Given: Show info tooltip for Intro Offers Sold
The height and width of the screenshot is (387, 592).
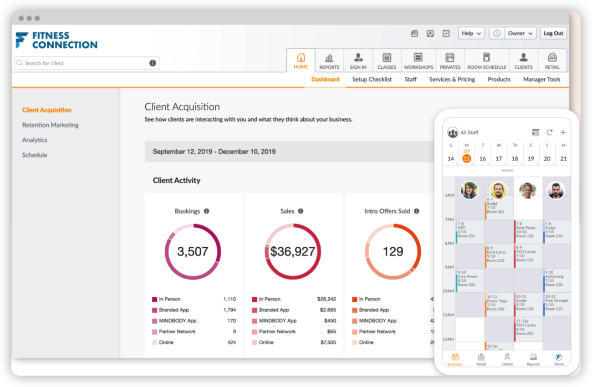Looking at the screenshot, I should [x=416, y=211].
